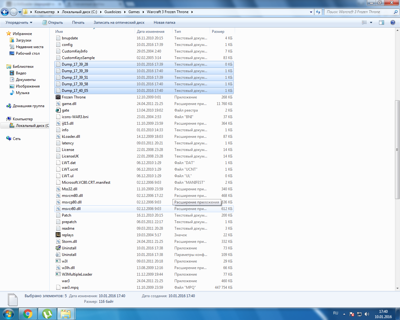400x320 pixels.
Task: Refresh the folder using address bar button
Action: [318, 12]
